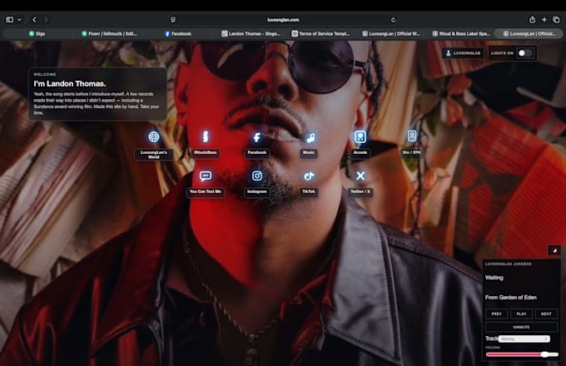The height and width of the screenshot is (366, 566).
Task: Reload the page in Safari
Action: (393, 20)
